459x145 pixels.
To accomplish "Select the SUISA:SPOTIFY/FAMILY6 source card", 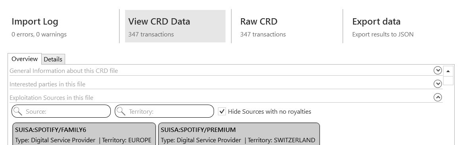I will (84, 134).
